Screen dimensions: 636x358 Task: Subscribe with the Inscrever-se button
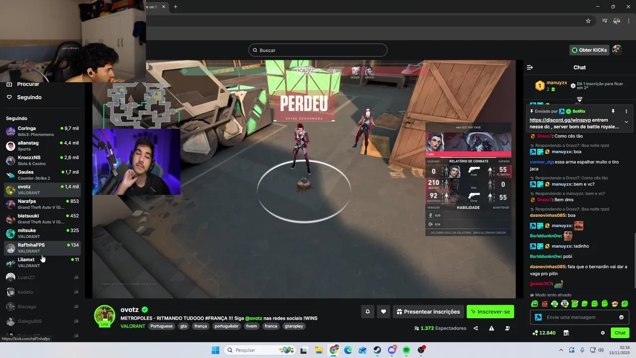click(490, 312)
